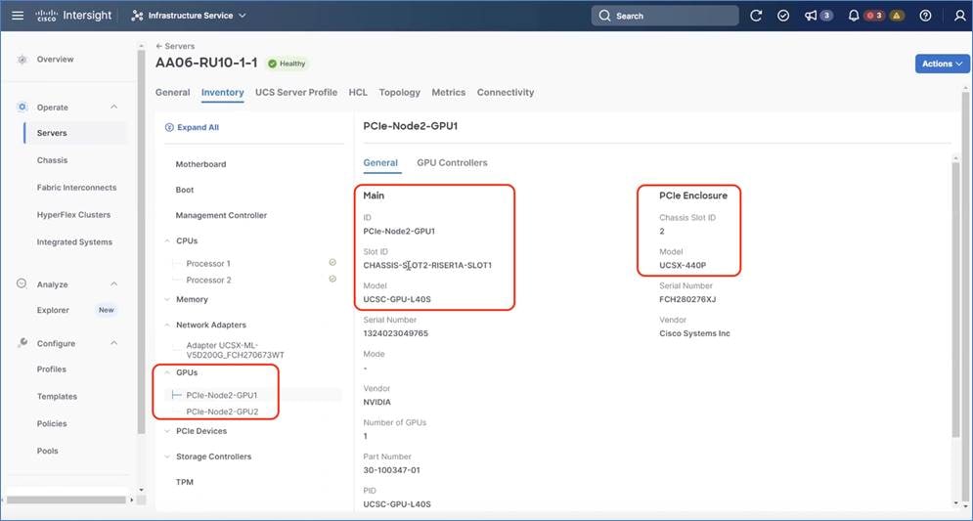Select Boot in inventory tree
Image resolution: width=973 pixels, height=521 pixels.
click(x=184, y=190)
